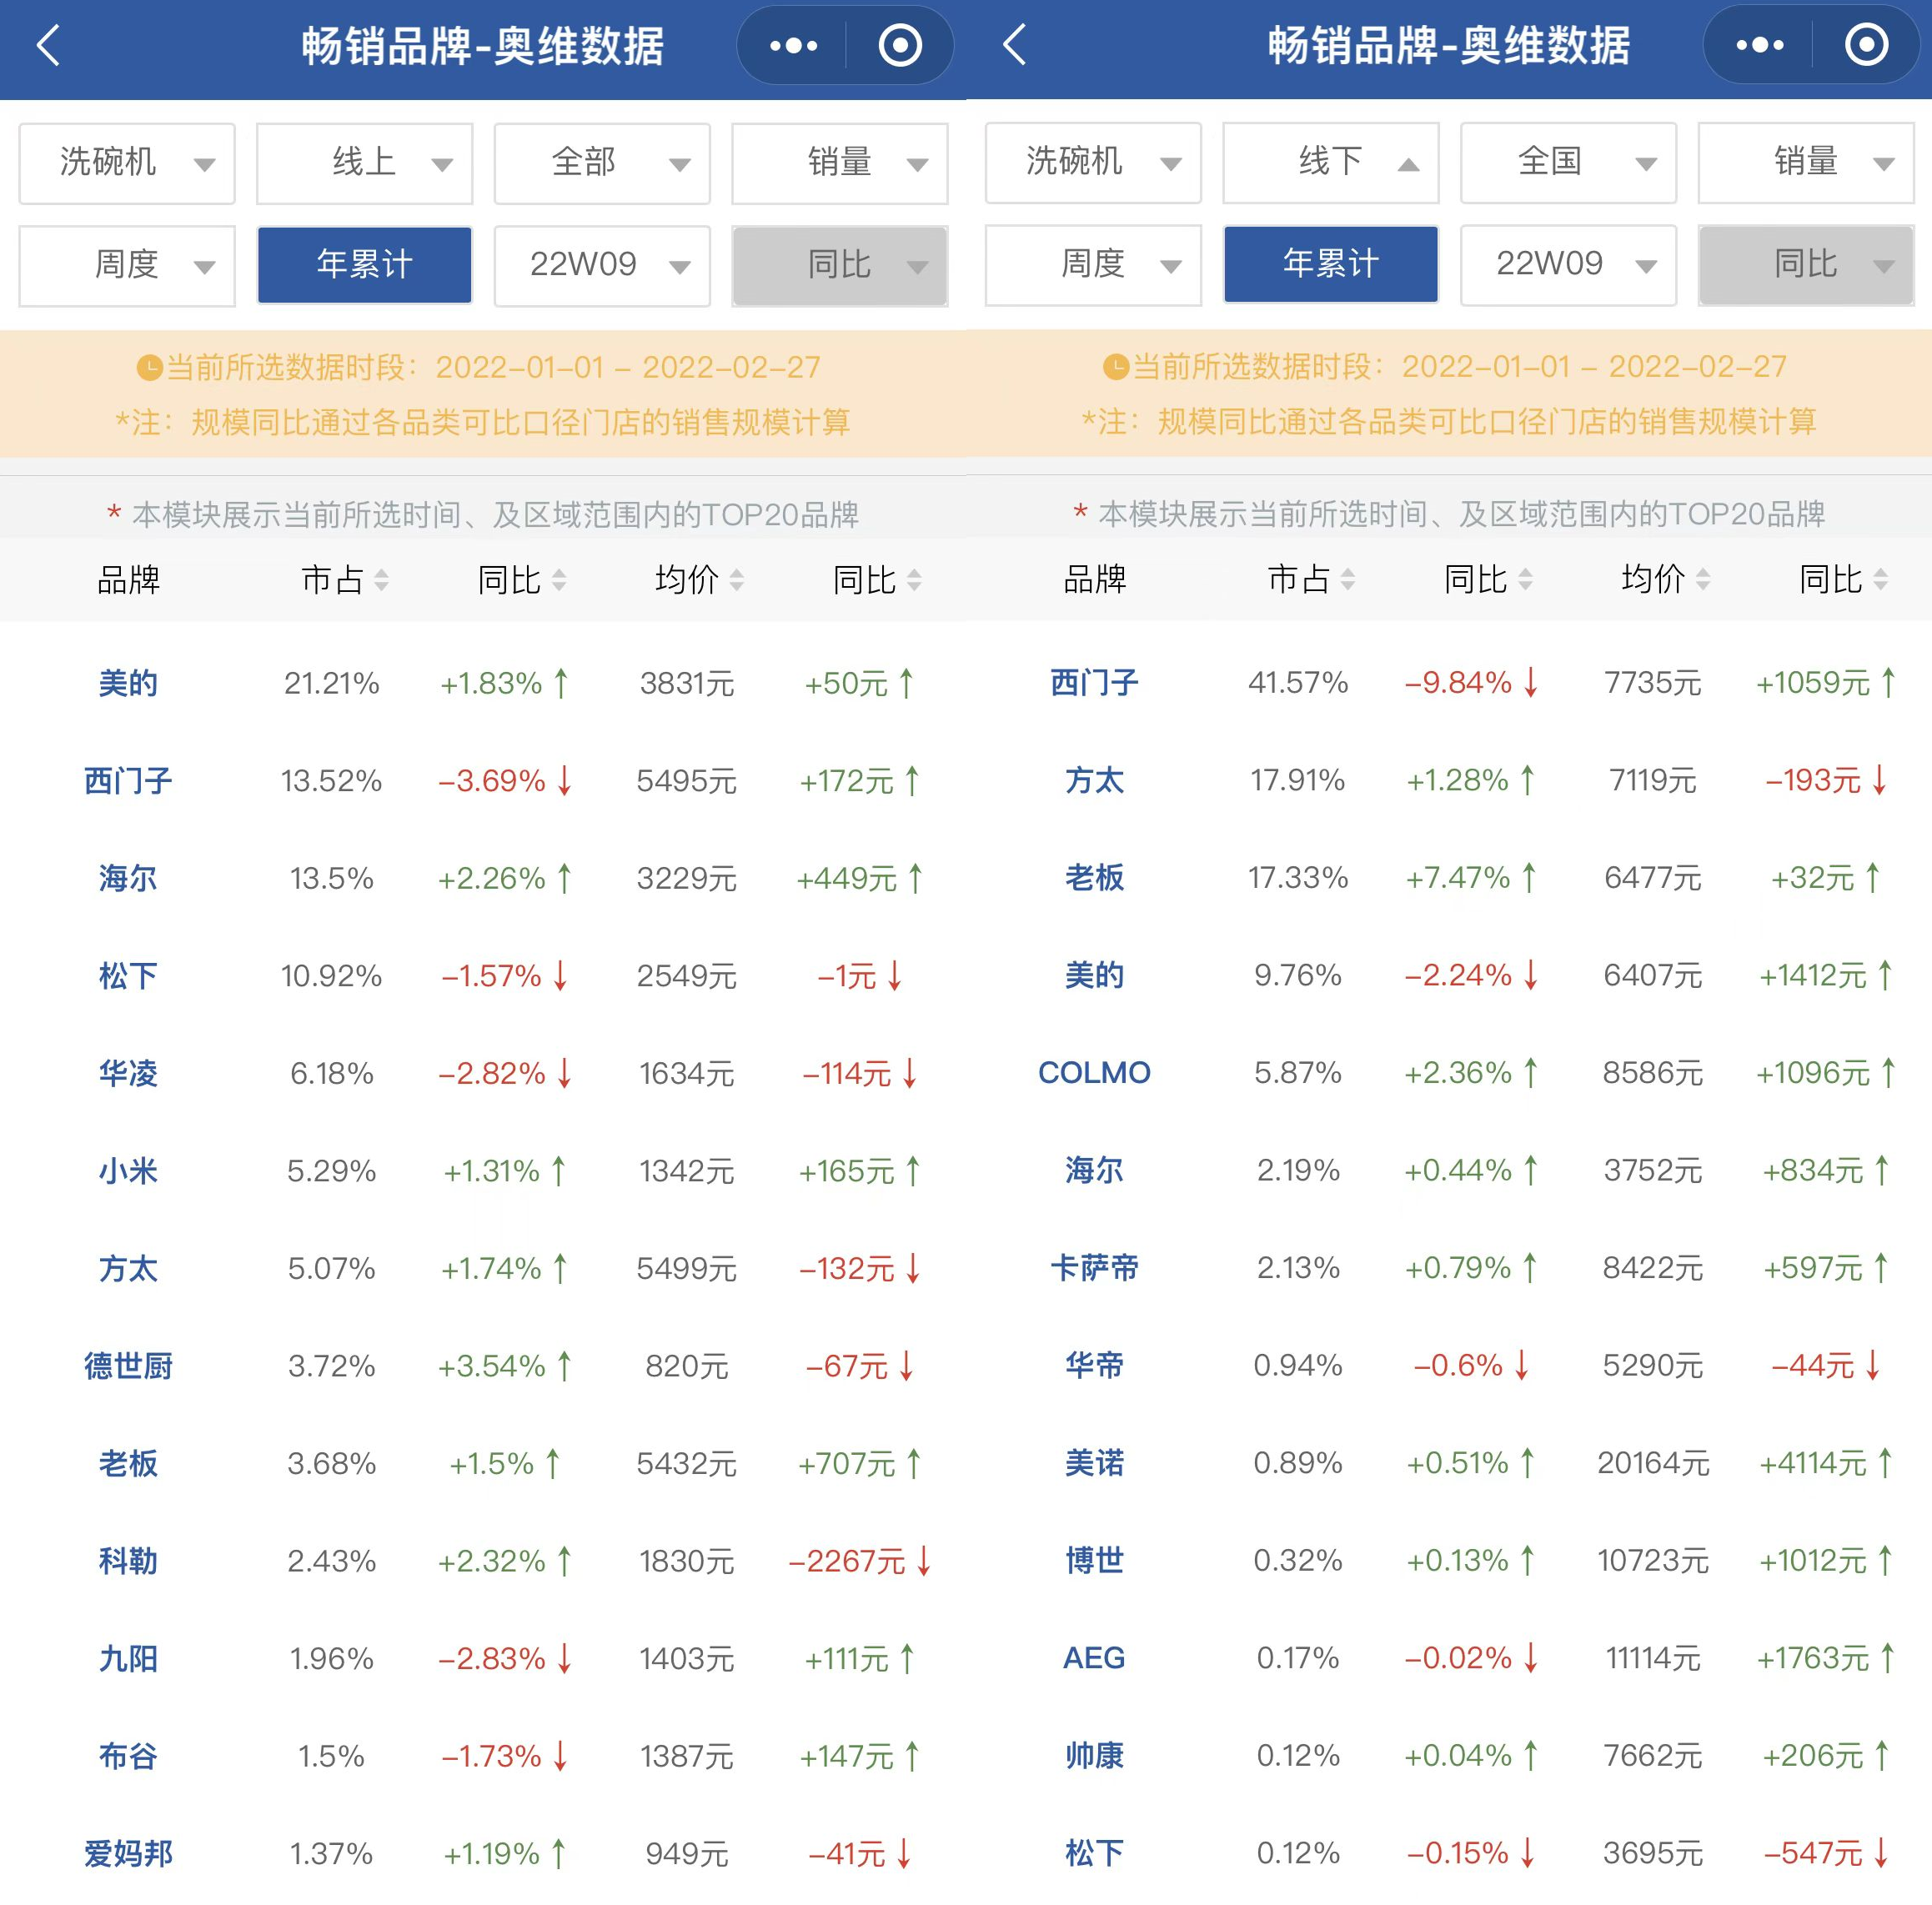Open 华帝 brand link
This screenshot has width=1932, height=1905.
[1094, 1365]
